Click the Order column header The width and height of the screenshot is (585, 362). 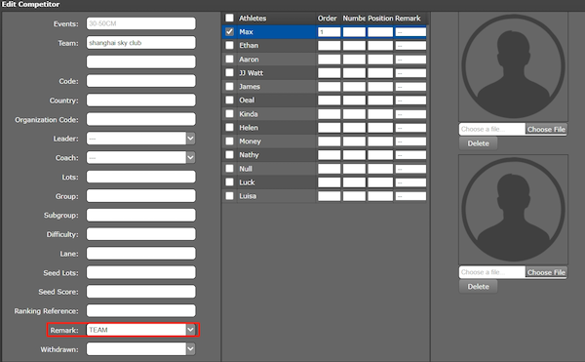[328, 18]
